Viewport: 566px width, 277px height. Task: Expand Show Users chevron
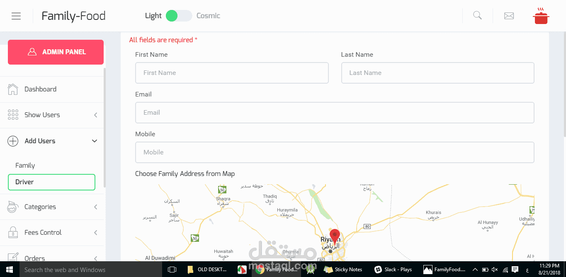(95, 115)
